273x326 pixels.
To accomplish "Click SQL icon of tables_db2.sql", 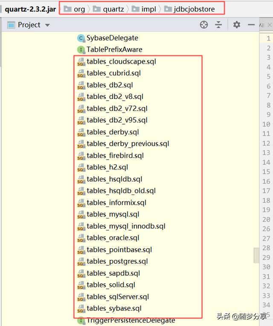I will coord(81,85).
